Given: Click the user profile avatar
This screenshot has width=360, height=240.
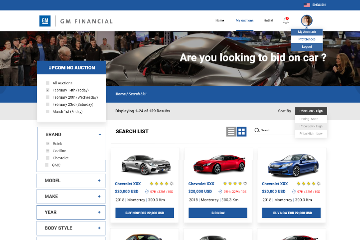Looking at the screenshot, I should pyautogui.click(x=307, y=20).
